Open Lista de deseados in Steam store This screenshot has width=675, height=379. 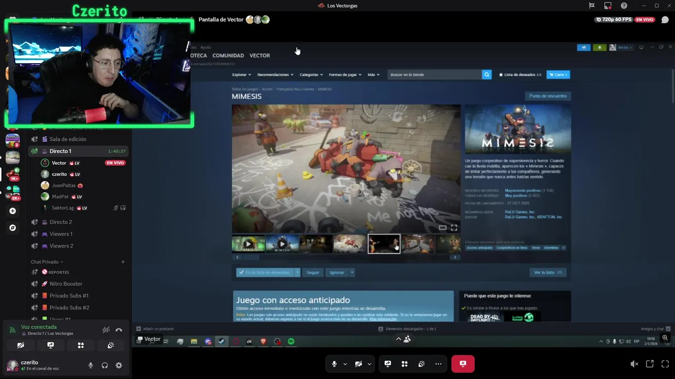click(x=520, y=75)
